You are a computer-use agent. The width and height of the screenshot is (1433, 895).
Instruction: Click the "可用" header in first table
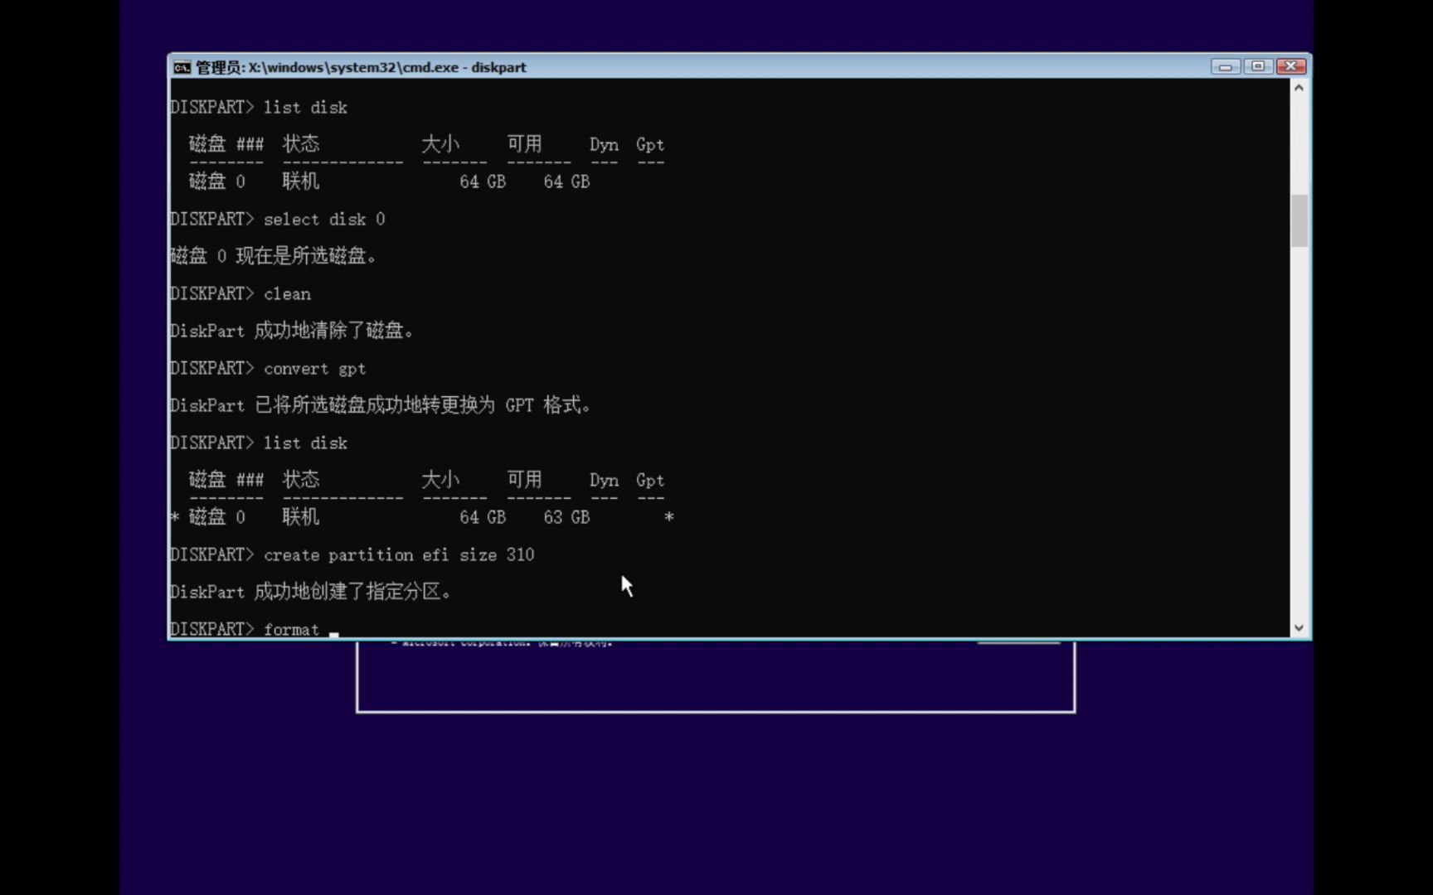[524, 144]
